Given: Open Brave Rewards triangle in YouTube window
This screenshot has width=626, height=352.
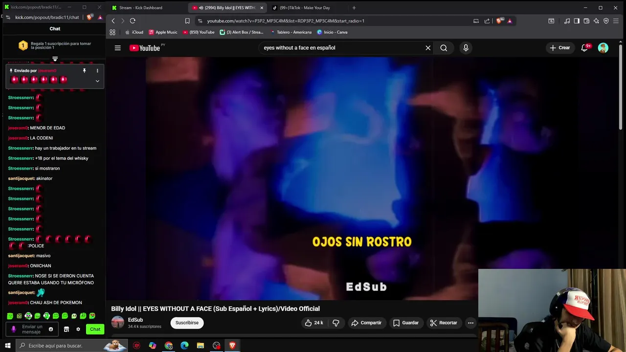Looking at the screenshot, I should click(510, 21).
